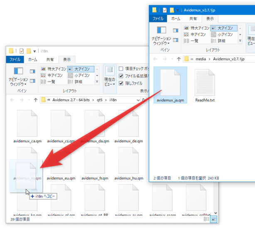Screen dimensions: 255x228
Task: Select 表示 tab in i18n window
Action: (x=67, y=60)
